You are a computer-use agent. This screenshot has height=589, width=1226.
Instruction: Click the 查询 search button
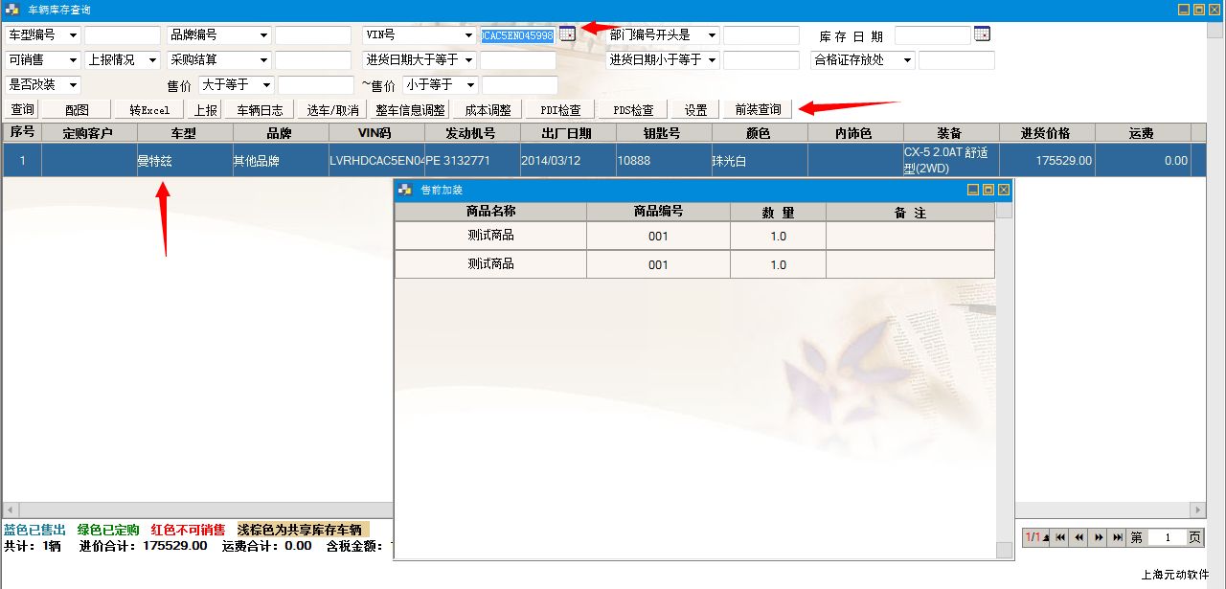click(22, 110)
